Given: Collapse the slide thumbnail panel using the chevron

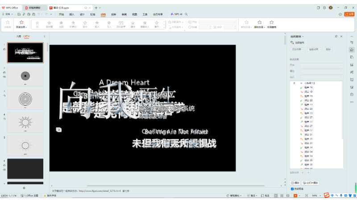Looking at the screenshot, I should click(x=44, y=36).
